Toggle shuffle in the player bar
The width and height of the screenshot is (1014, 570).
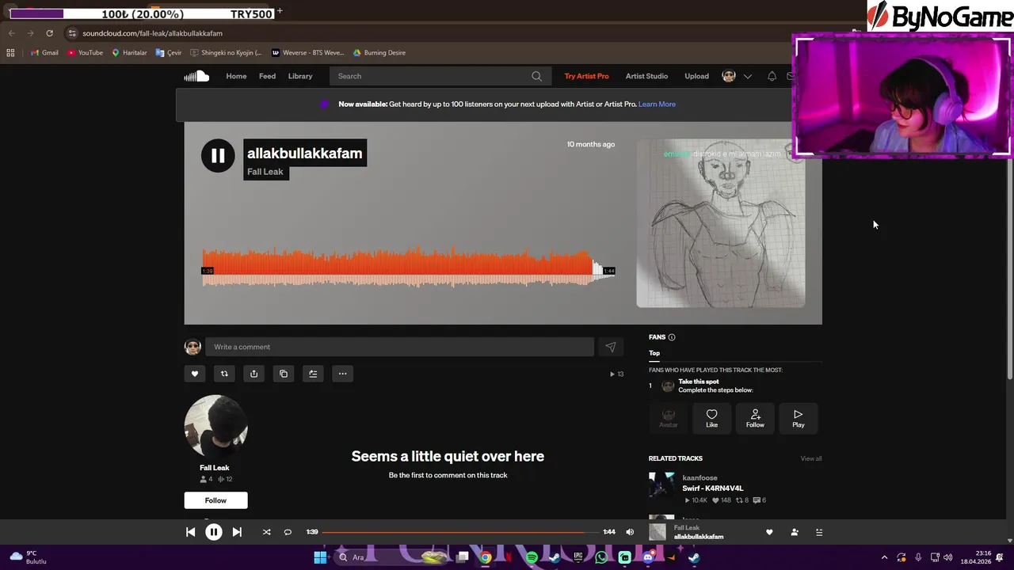[266, 532]
